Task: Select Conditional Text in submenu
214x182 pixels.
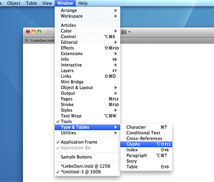Action: click(146, 133)
